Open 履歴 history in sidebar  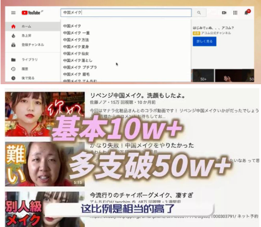click(x=32, y=69)
